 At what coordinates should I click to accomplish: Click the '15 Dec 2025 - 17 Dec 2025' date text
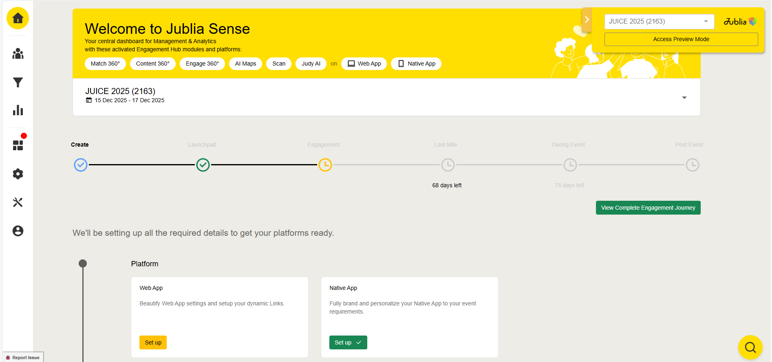click(130, 100)
